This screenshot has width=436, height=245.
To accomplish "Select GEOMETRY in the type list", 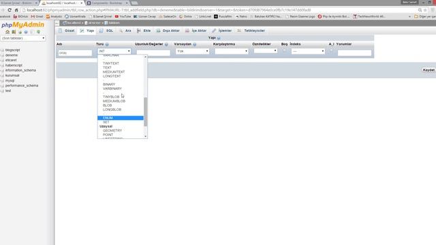I will tap(121, 131).
